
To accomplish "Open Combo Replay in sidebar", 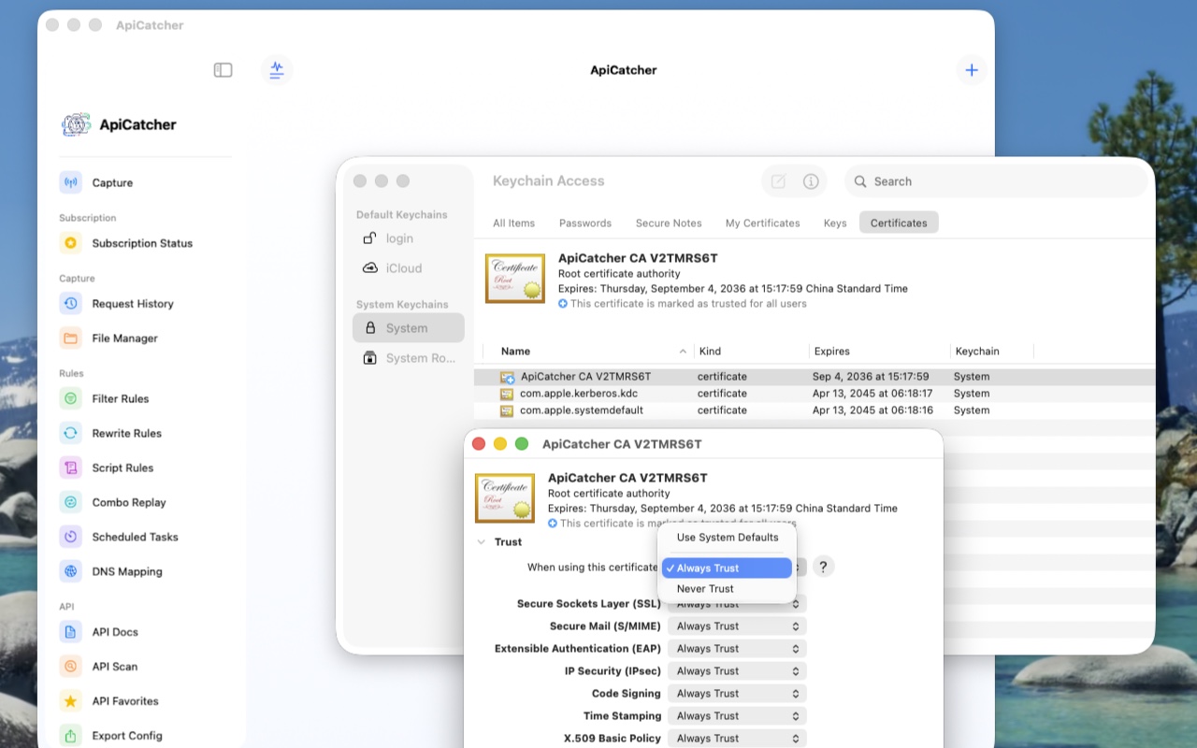I will click(145, 502).
